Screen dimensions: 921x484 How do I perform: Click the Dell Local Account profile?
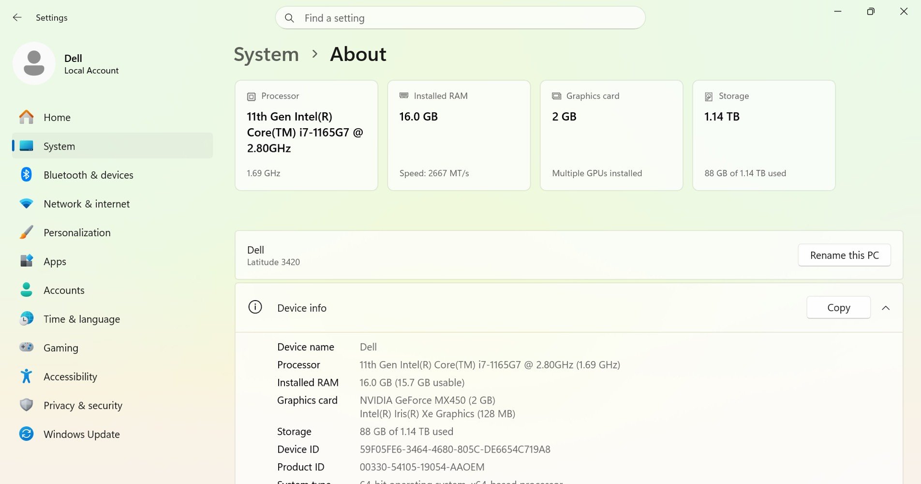point(66,63)
